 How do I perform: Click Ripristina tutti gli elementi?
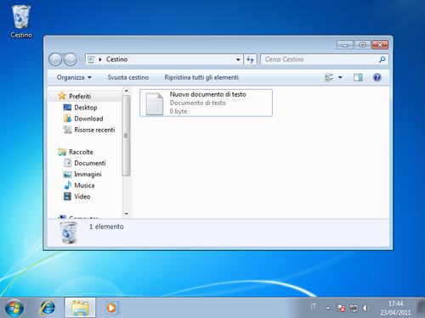coord(201,77)
